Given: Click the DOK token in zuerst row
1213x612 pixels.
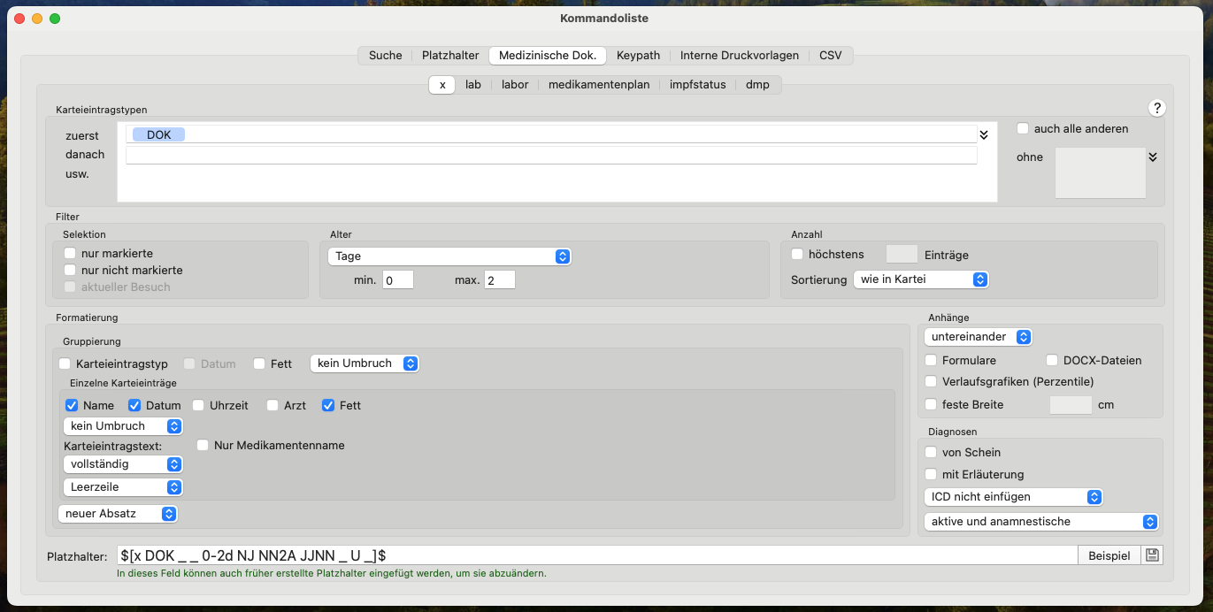Looking at the screenshot, I should 158,134.
